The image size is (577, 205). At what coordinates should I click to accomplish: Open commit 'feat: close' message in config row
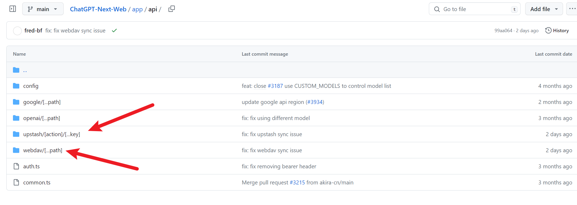click(x=254, y=86)
